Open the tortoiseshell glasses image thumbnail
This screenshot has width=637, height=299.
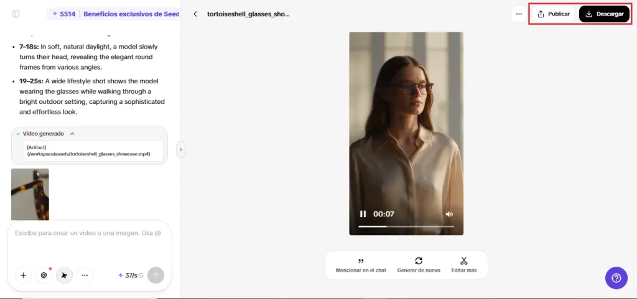tap(30, 195)
